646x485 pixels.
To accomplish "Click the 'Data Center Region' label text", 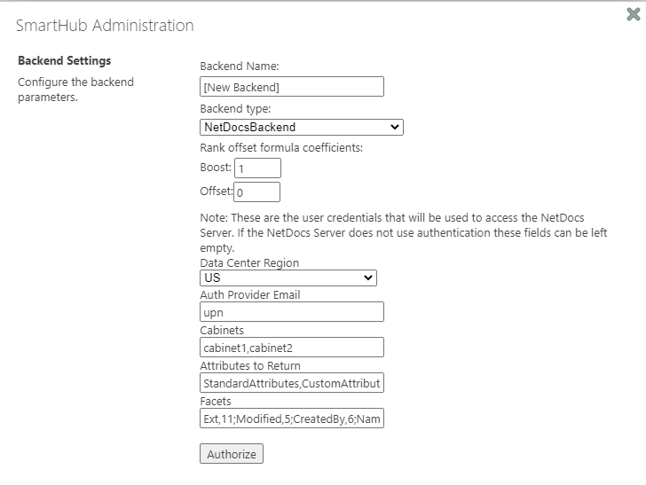I will [x=249, y=263].
